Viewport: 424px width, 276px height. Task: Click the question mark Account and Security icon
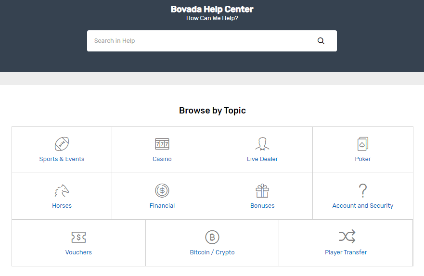click(363, 191)
